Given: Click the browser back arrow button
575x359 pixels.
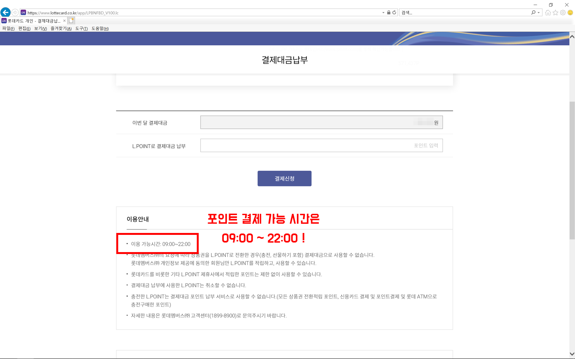Looking at the screenshot, I should [5, 12].
